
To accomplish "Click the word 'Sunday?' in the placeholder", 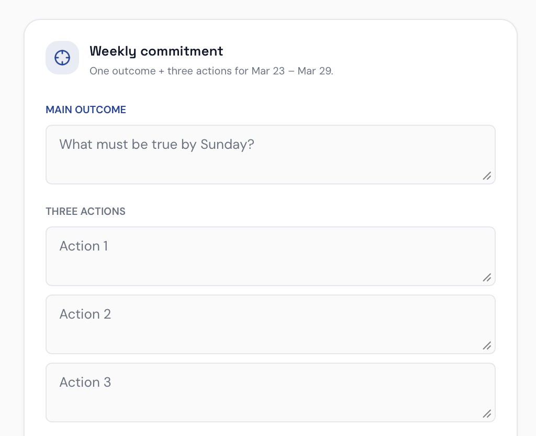I will coord(227,144).
